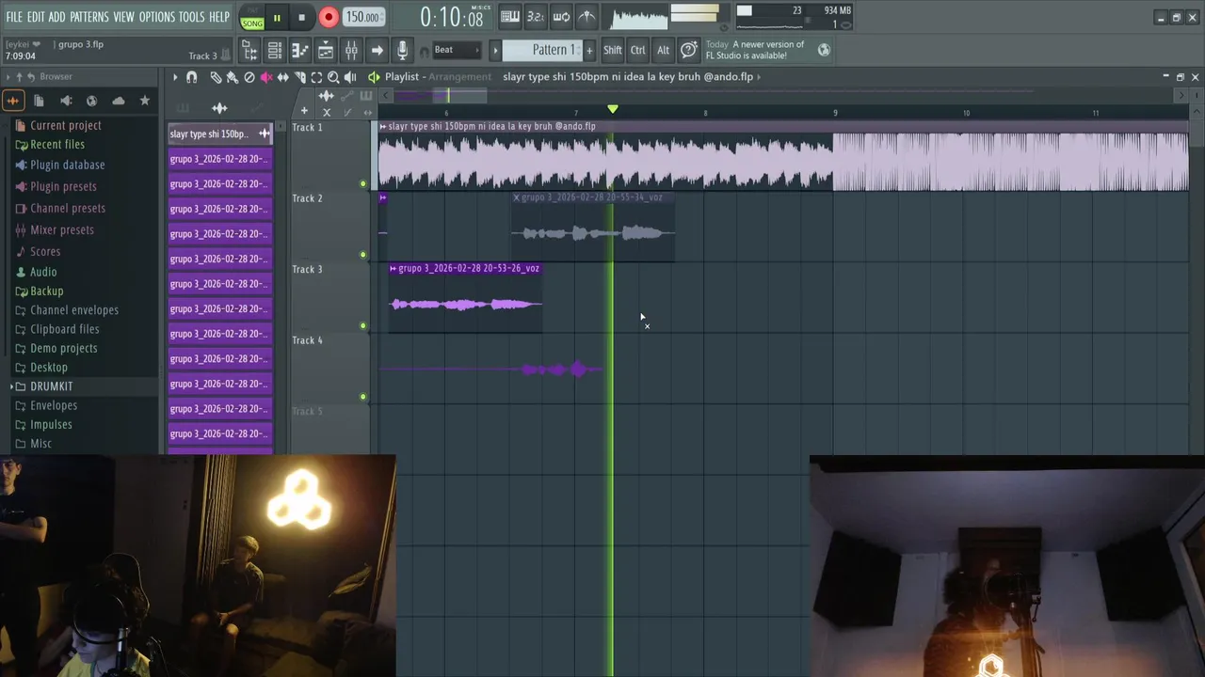Open the OPTIONS menu
Viewport: 1205px width, 677px height.
click(157, 17)
